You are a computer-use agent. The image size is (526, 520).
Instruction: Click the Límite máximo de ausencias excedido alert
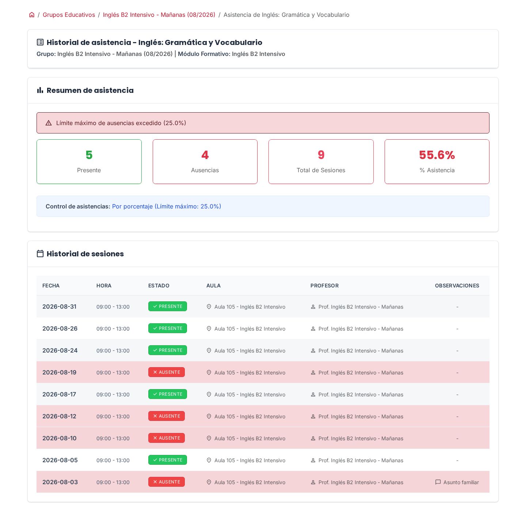click(263, 123)
